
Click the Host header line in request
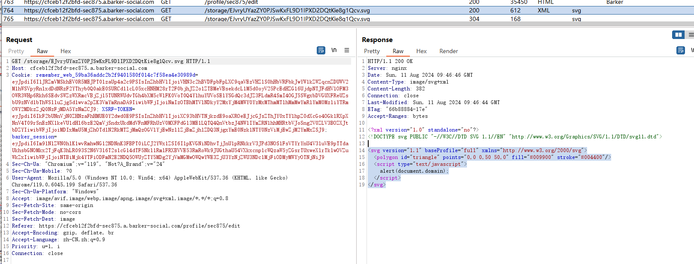(79, 68)
